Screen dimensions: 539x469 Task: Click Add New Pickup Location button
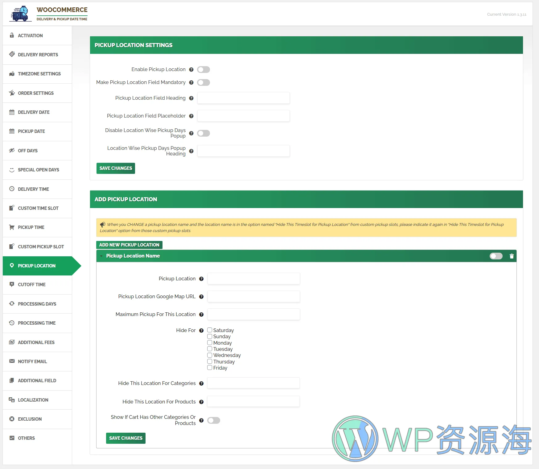click(129, 245)
